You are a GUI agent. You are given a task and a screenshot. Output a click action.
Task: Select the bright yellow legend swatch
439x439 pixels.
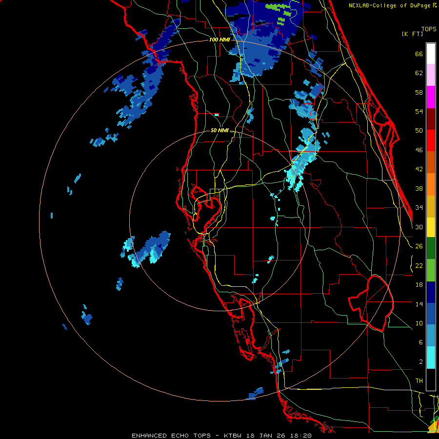431,227
